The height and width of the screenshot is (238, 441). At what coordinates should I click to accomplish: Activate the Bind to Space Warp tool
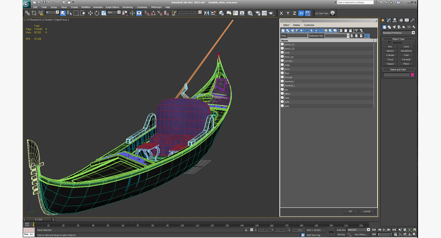[x=40, y=13]
